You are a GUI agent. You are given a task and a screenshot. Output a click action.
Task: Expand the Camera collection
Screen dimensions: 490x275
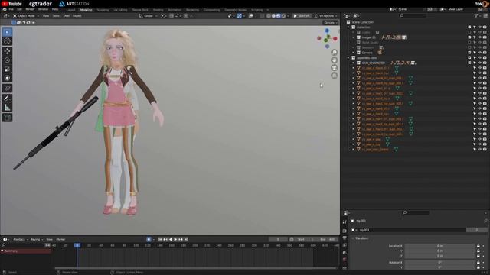(354, 53)
